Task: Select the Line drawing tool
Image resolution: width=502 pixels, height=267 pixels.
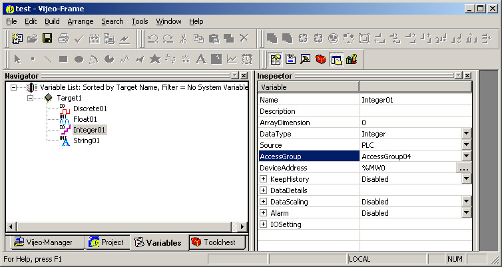Action: [x=48, y=59]
